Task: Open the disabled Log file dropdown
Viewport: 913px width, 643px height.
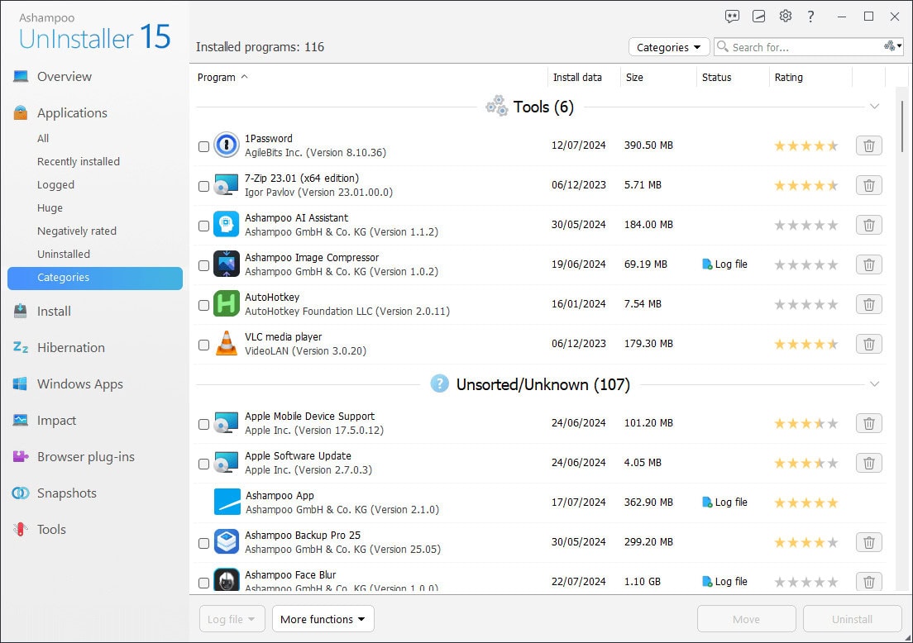Action: [232, 619]
